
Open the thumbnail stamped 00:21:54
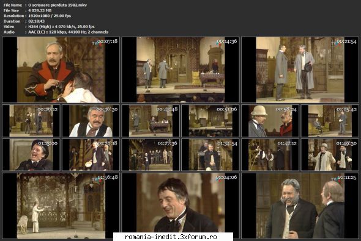300,70
